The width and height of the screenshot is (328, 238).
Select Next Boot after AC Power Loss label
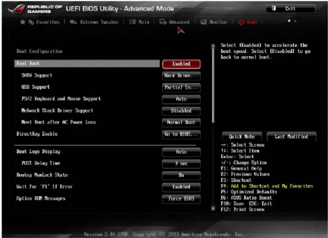coord(59,122)
